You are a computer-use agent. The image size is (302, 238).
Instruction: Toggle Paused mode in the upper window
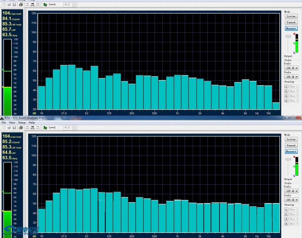[x=291, y=22]
